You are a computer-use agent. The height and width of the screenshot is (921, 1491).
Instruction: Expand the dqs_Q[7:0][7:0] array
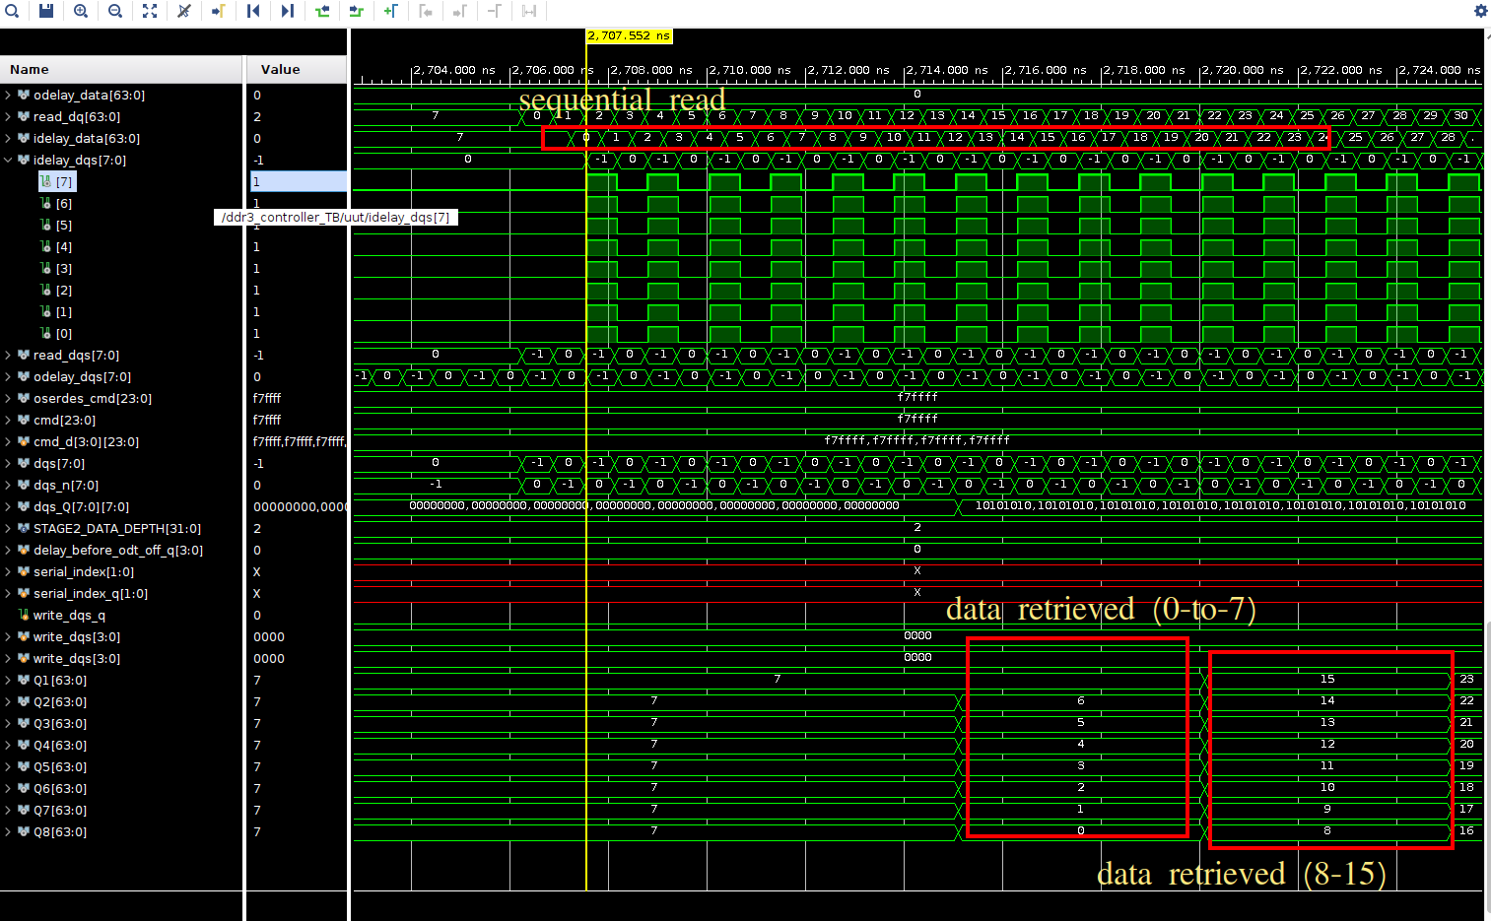[9, 507]
